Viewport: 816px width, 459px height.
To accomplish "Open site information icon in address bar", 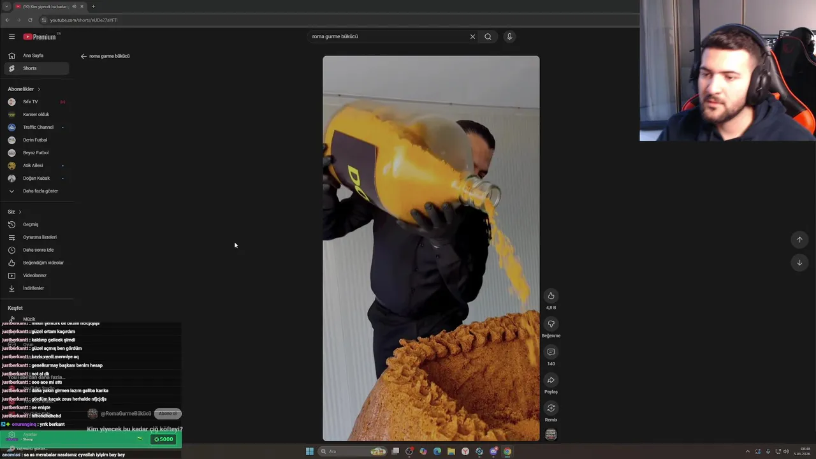I will [x=44, y=20].
